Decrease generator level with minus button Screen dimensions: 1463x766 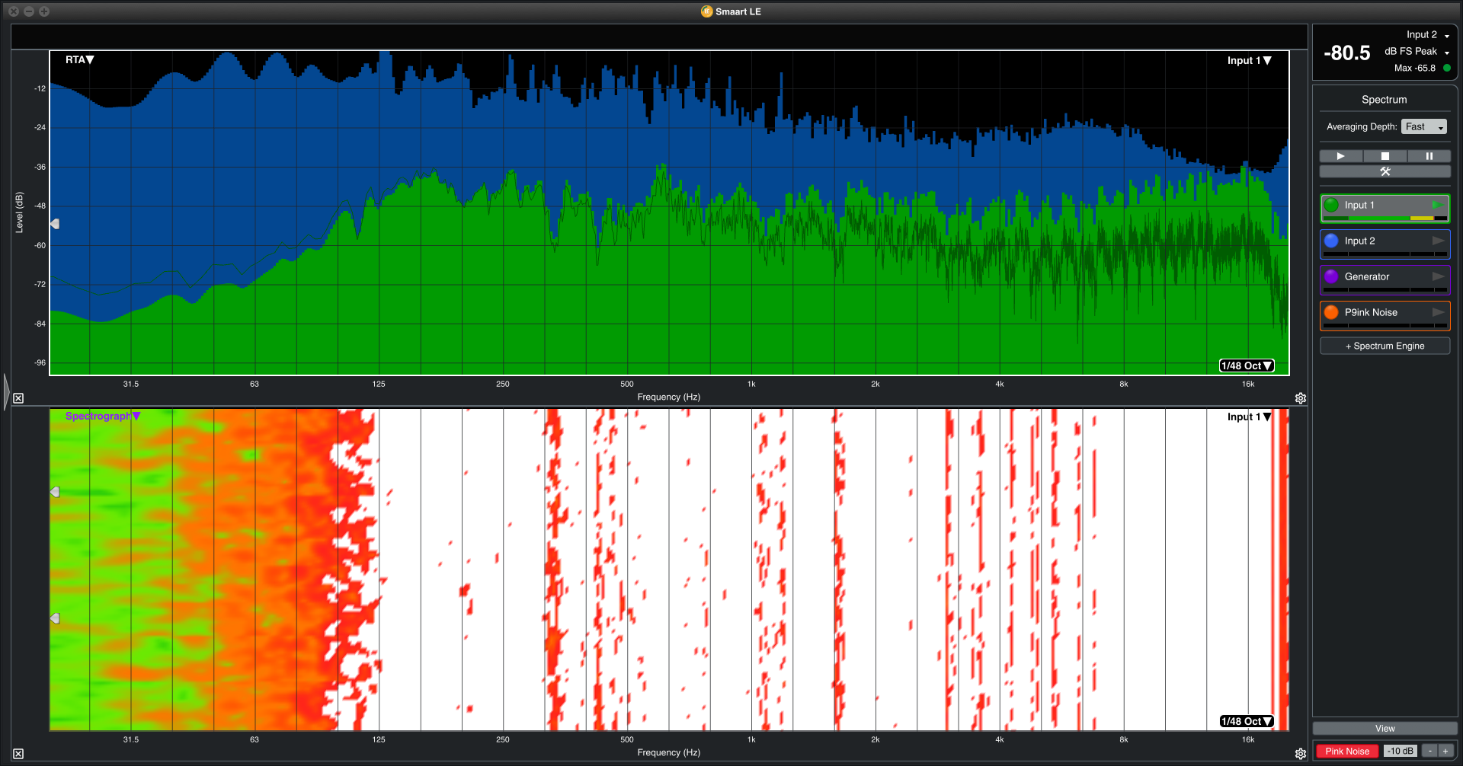1430,751
